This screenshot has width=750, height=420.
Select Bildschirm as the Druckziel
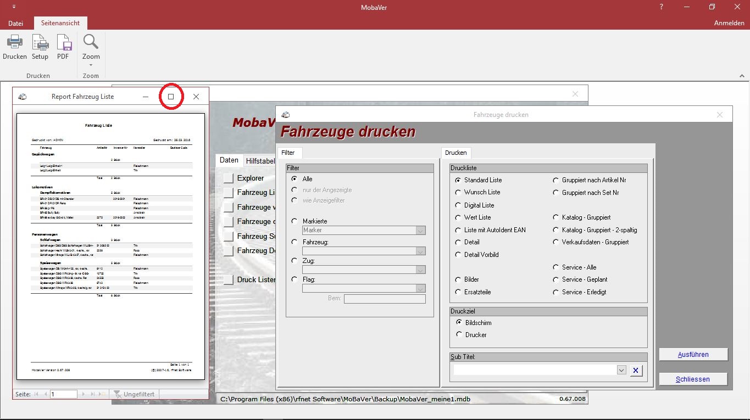pyautogui.click(x=459, y=322)
